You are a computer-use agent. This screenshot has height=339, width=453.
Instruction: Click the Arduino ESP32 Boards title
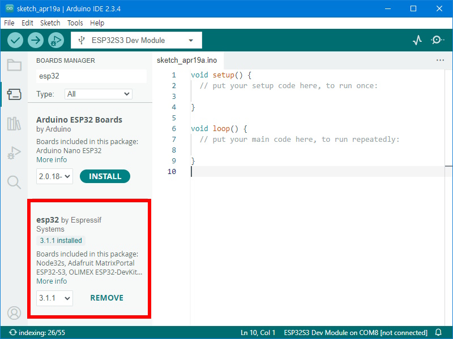(79, 120)
